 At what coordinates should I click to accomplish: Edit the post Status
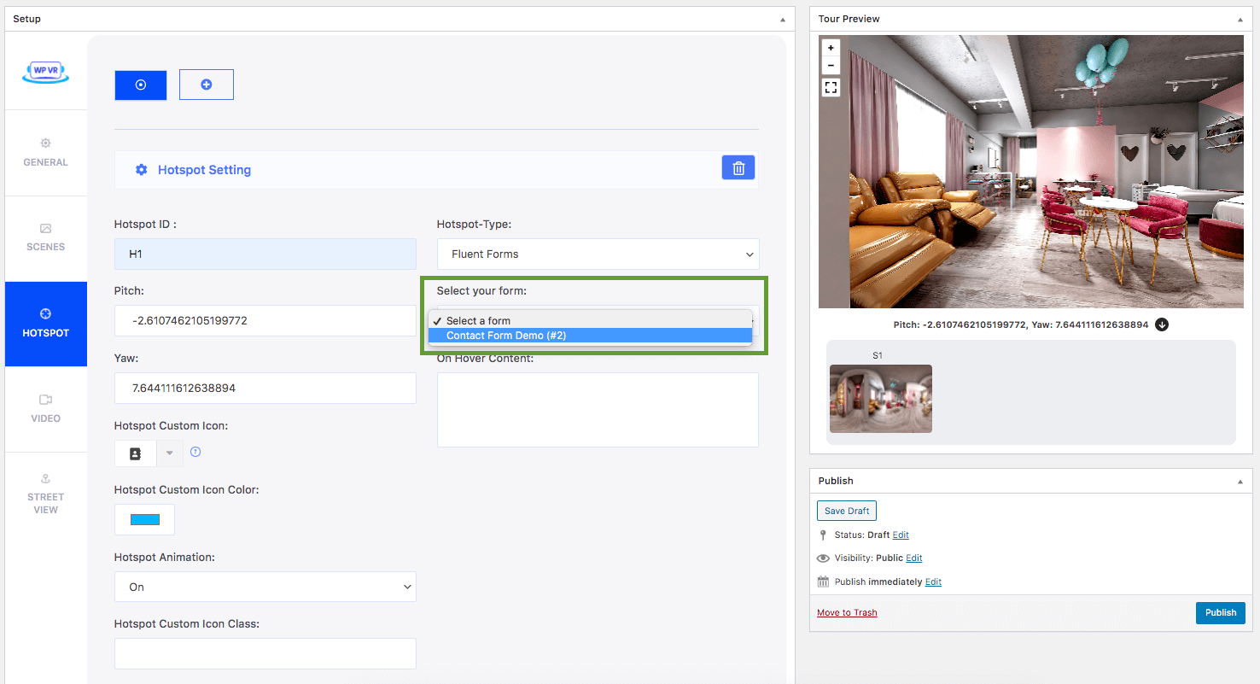901,535
